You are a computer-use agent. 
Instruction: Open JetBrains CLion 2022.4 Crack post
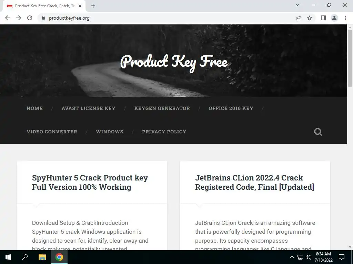255,182
